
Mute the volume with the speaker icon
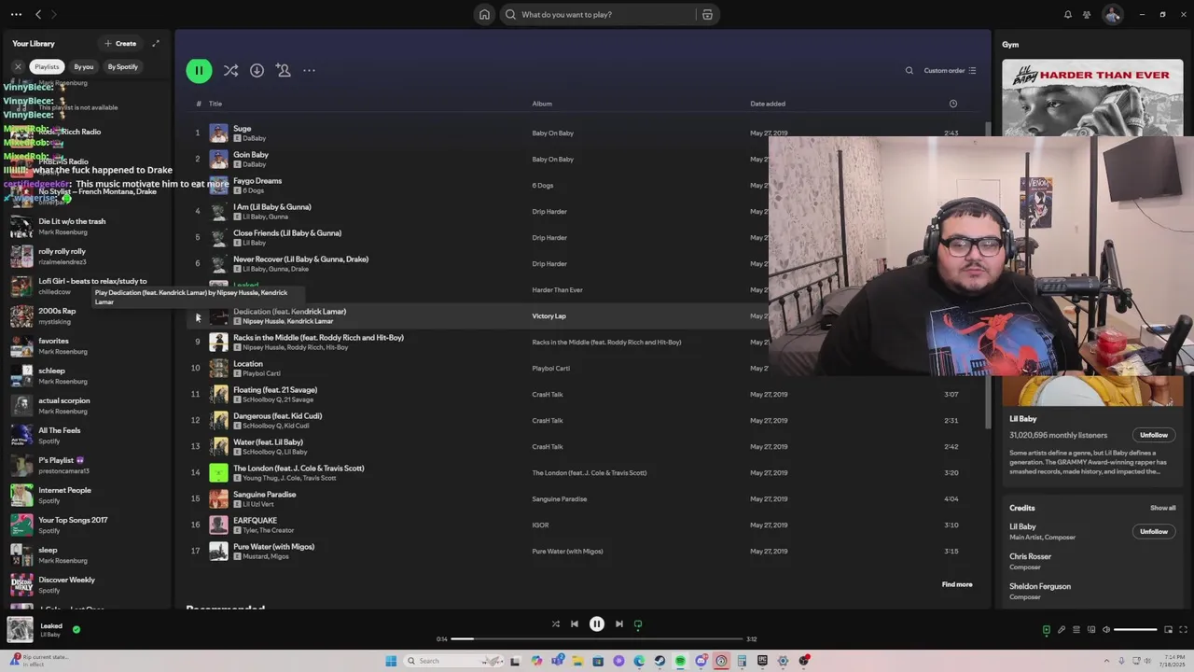pyautogui.click(x=1105, y=630)
